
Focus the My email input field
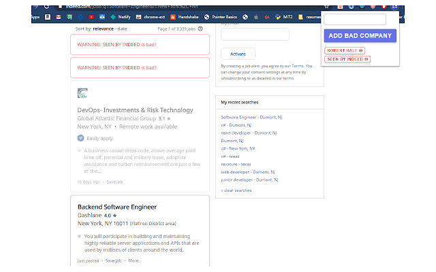tap(255, 35)
